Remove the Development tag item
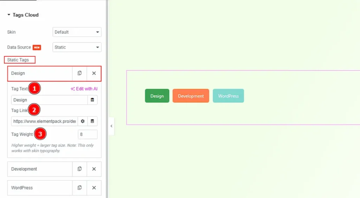This screenshot has width=360, height=198. [x=94, y=169]
